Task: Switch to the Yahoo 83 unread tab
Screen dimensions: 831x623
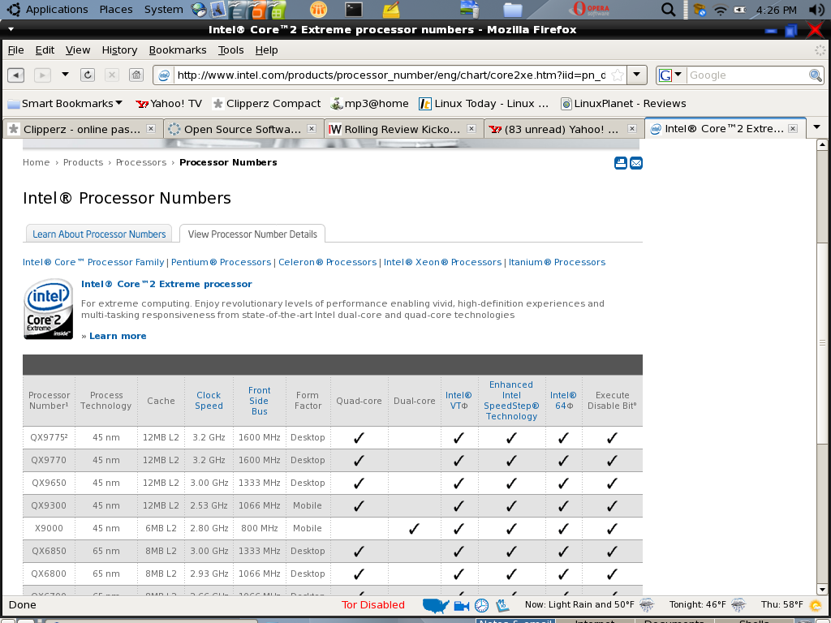Action: click(x=563, y=129)
